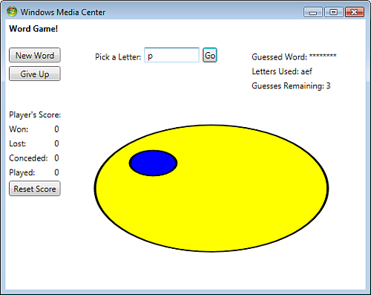Reset the player's score
Viewport: 371px width, 295px height.
pyautogui.click(x=35, y=189)
